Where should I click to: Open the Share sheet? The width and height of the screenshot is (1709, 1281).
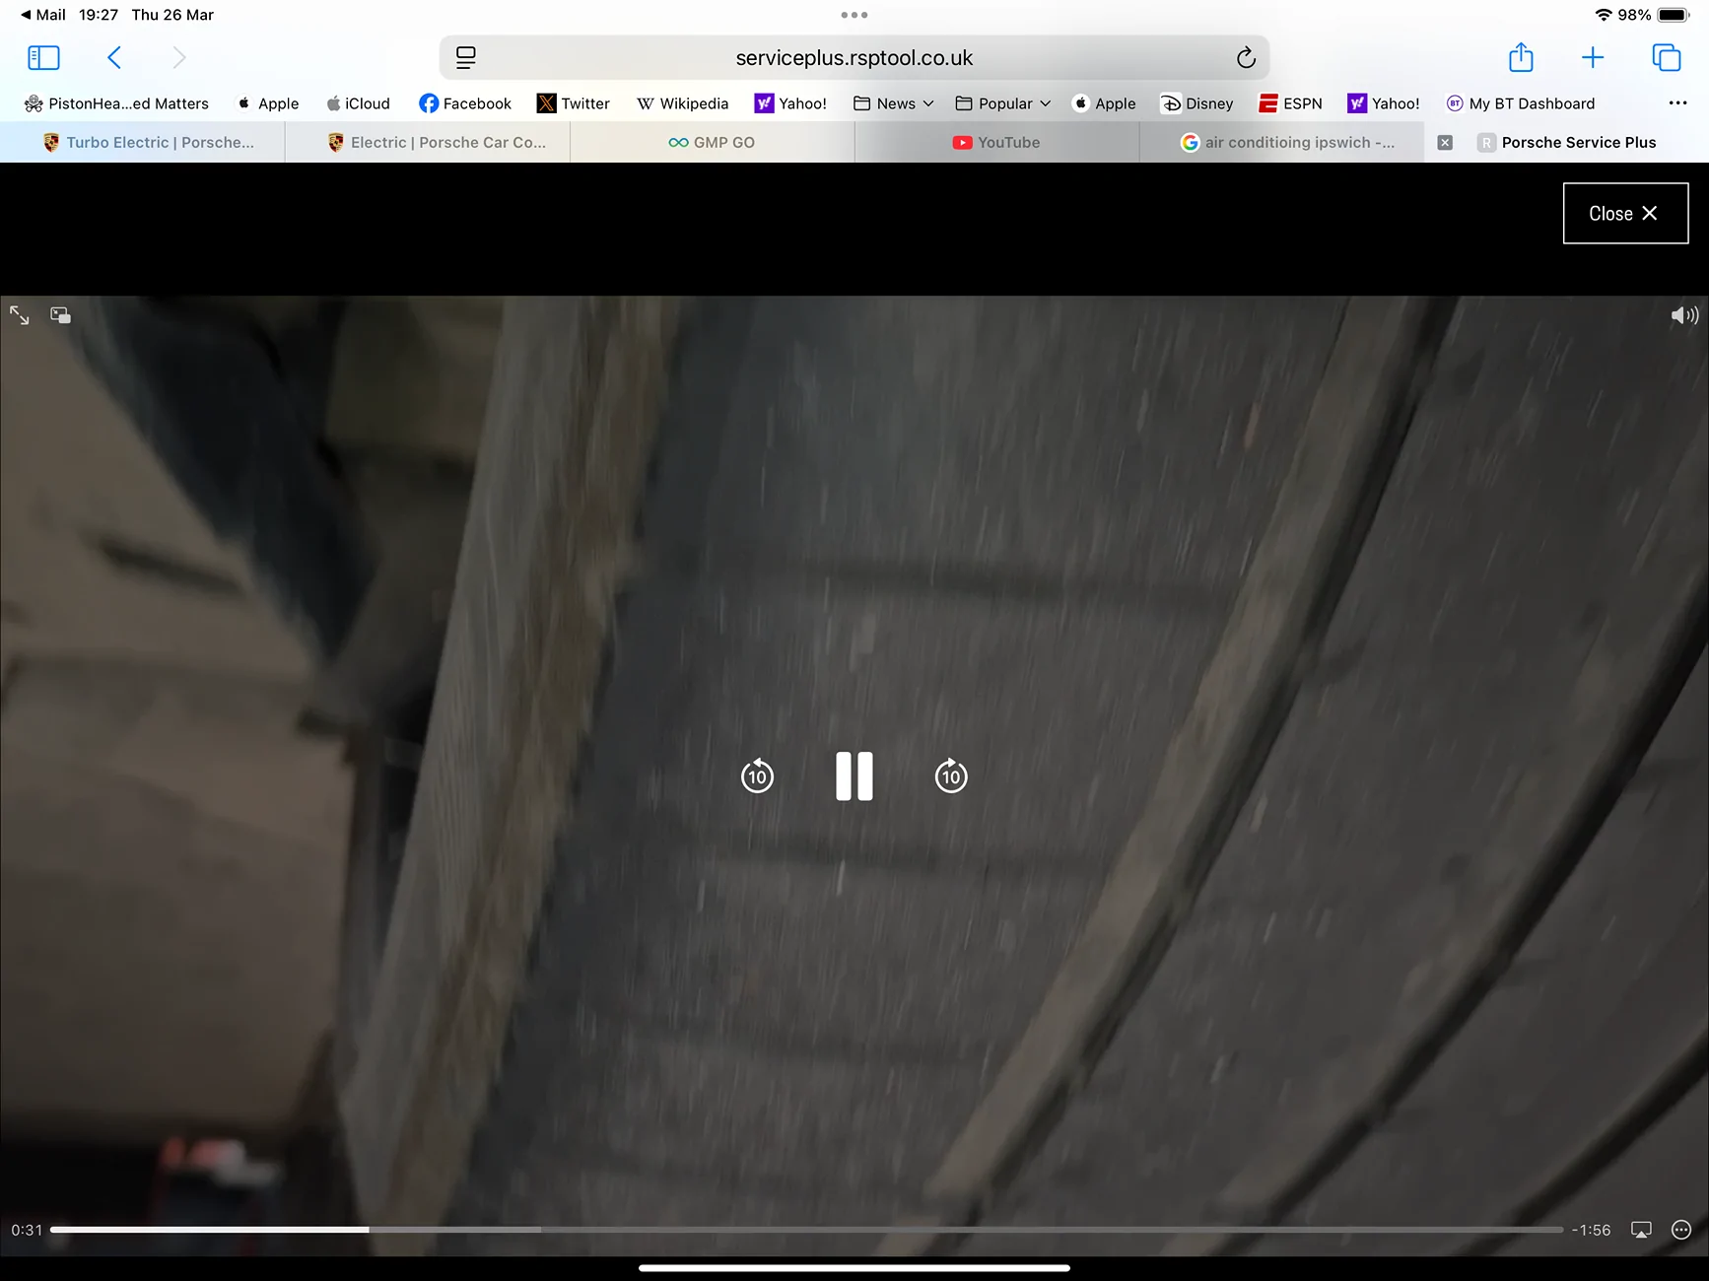click(1521, 57)
